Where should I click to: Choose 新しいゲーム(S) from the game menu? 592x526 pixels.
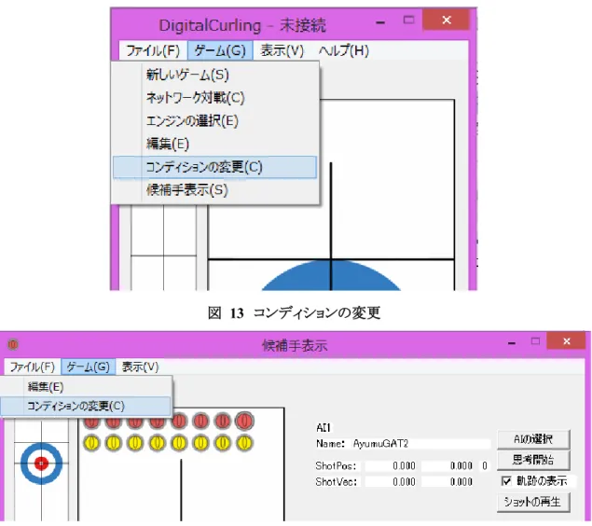pos(214,75)
